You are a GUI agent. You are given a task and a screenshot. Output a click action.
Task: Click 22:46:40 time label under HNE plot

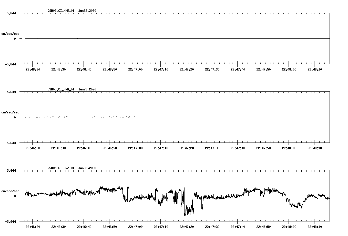coord(84,69)
